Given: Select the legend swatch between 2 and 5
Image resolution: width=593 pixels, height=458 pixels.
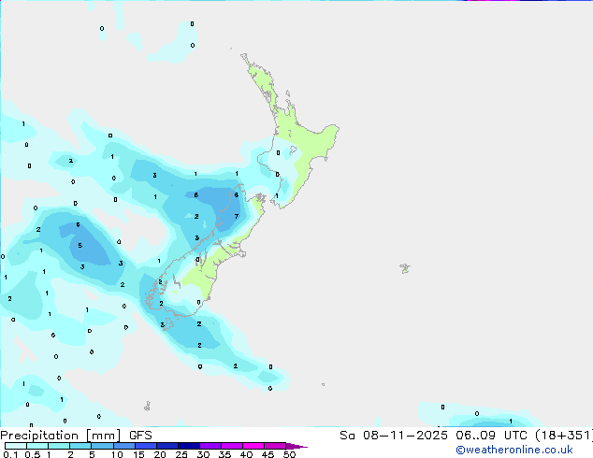Looking at the screenshot, I should (x=80, y=446).
